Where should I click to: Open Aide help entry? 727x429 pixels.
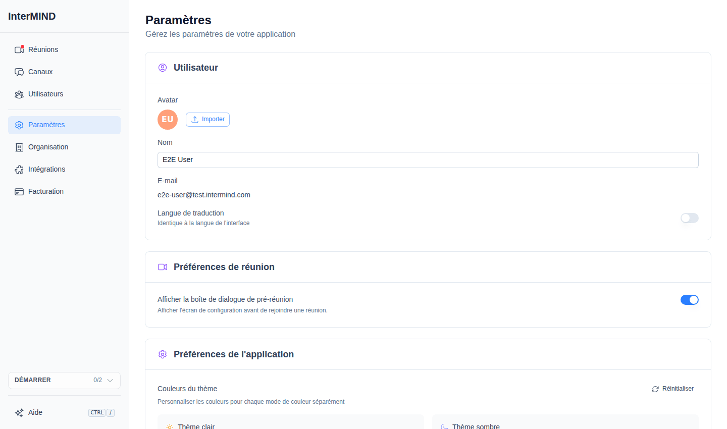64,412
